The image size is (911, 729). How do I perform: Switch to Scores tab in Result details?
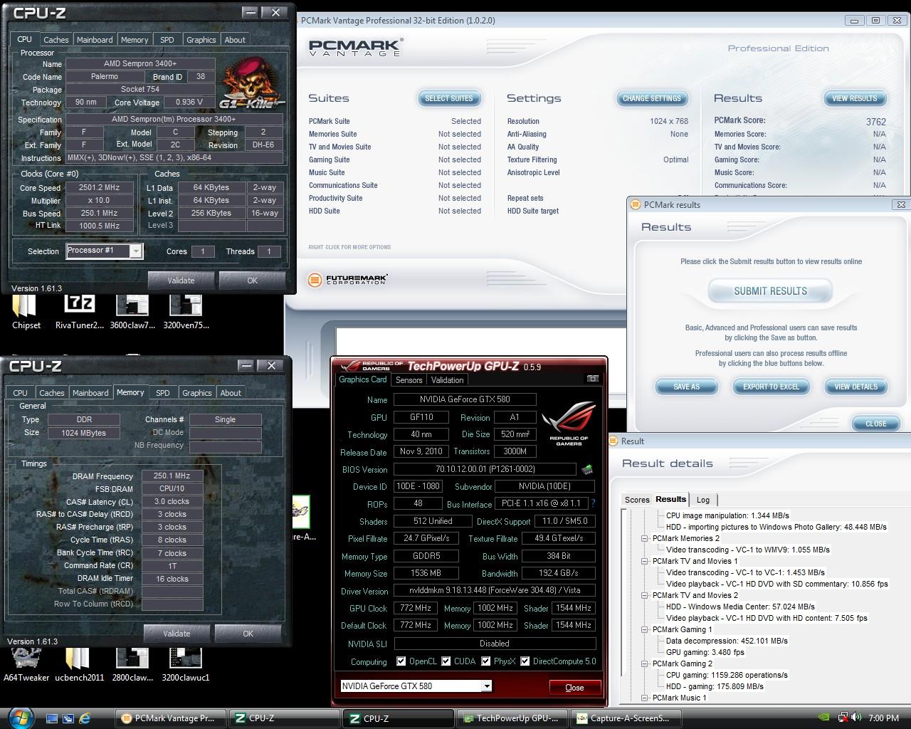(x=637, y=500)
